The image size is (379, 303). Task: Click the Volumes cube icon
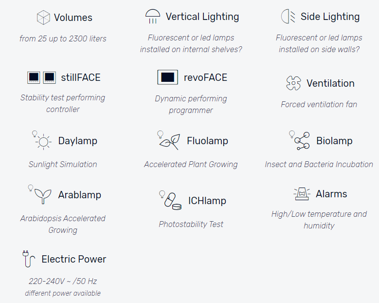43,18
